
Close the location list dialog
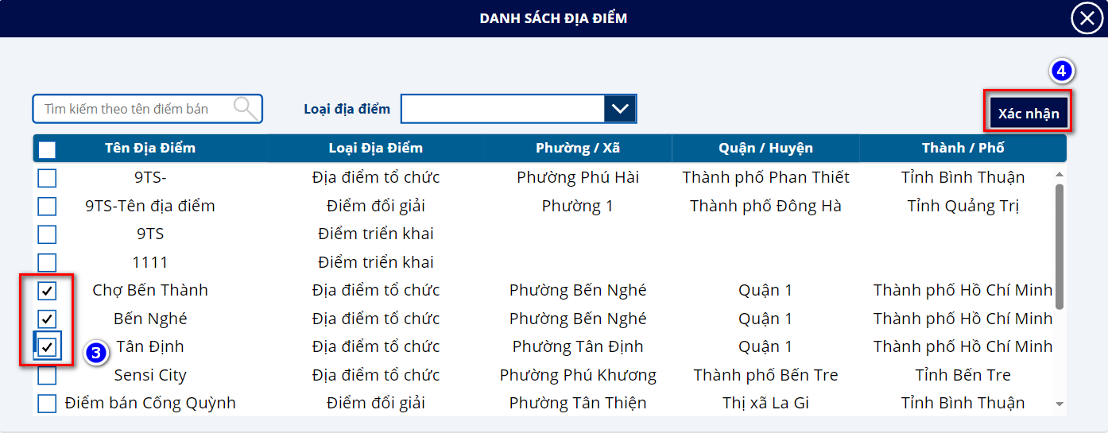1087,18
